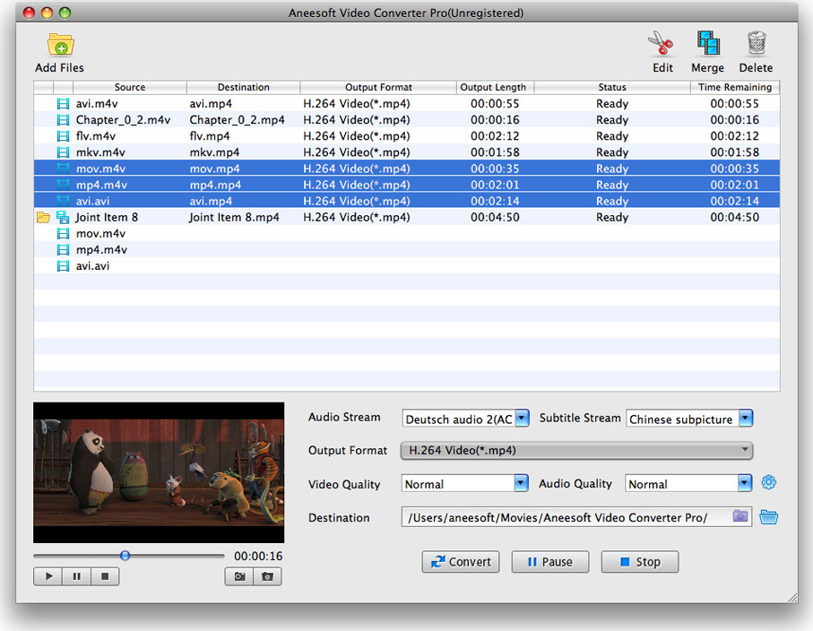This screenshot has height=631, width=813.
Task: Click the flv.mp4 destination cell
Action: point(210,136)
